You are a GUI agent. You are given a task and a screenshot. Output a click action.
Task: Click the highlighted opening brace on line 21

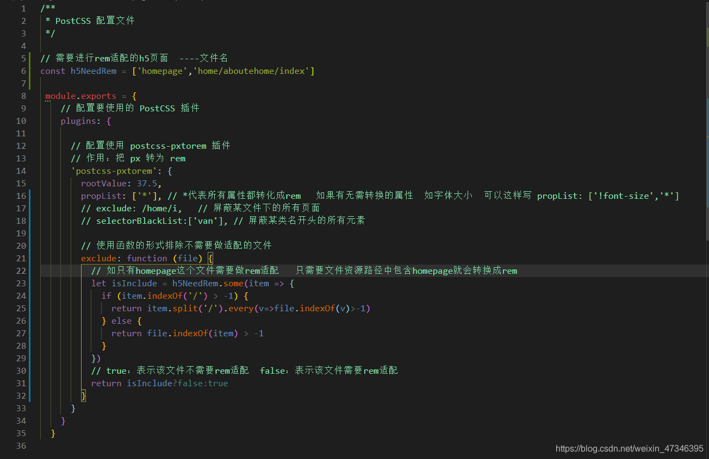210,258
